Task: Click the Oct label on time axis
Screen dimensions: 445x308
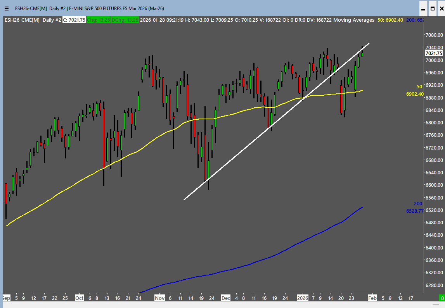Action: pos(79,298)
